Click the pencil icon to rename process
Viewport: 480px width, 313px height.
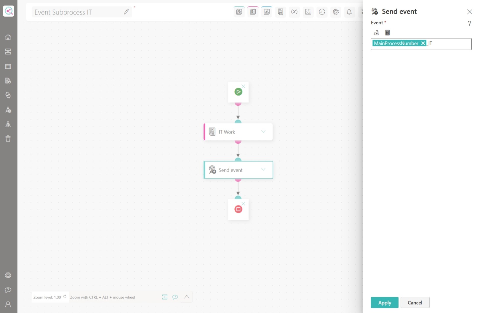coord(127,12)
